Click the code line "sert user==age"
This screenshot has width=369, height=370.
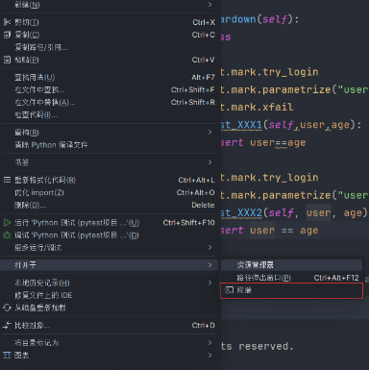(x=263, y=142)
